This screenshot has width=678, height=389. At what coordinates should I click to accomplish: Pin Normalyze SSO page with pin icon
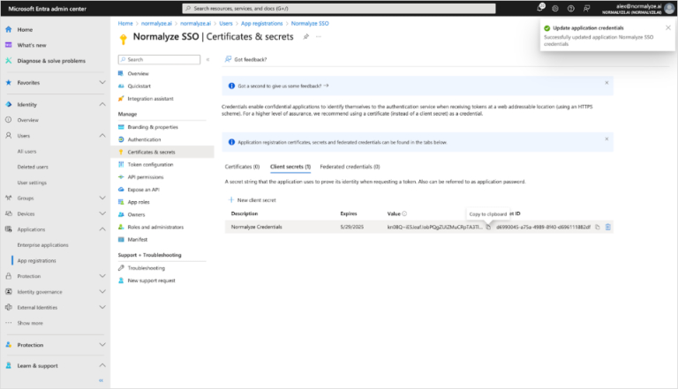click(x=305, y=37)
